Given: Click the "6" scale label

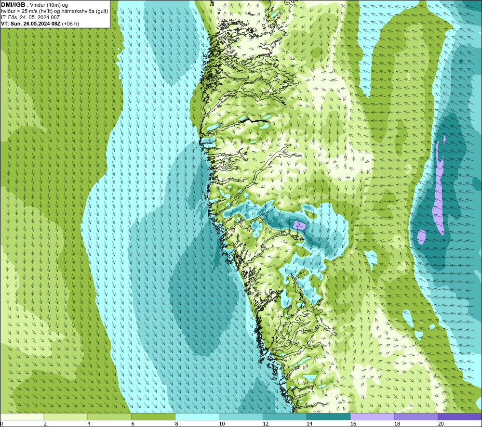Looking at the screenshot, I should click(133, 424).
